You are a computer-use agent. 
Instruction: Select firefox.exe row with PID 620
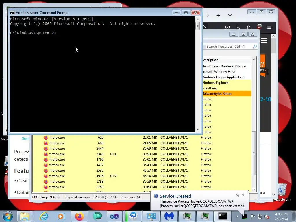coord(142,138)
